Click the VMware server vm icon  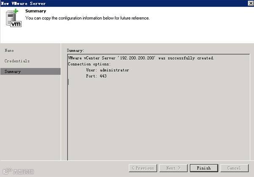click(x=14, y=18)
